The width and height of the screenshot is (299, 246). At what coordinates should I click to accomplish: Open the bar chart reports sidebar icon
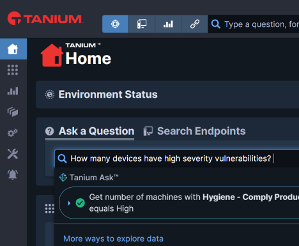point(13,91)
